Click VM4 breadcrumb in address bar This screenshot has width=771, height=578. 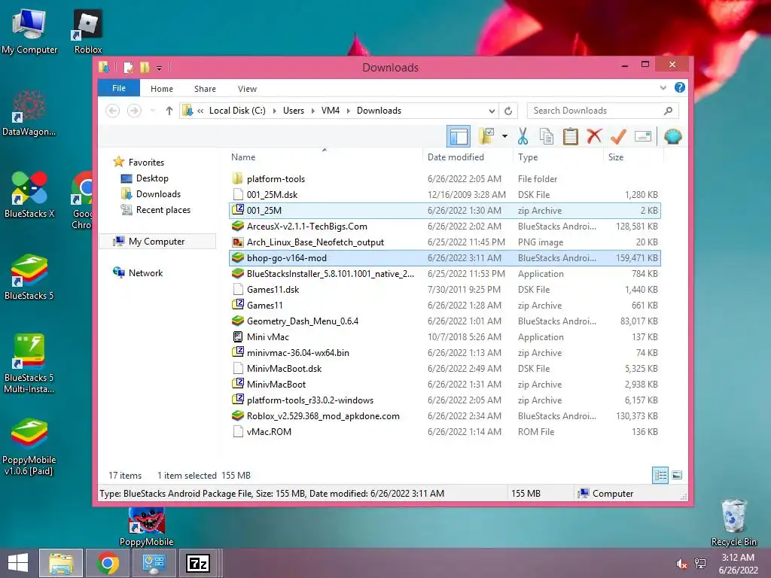pyautogui.click(x=331, y=111)
